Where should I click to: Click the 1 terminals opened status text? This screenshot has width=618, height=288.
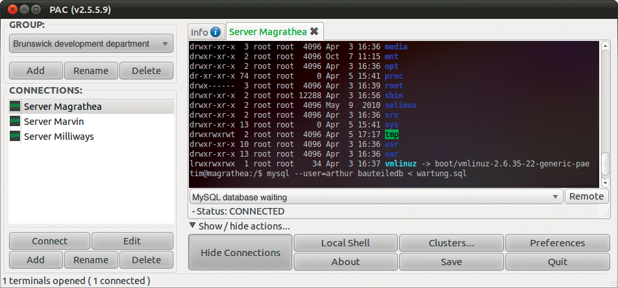tap(77, 281)
